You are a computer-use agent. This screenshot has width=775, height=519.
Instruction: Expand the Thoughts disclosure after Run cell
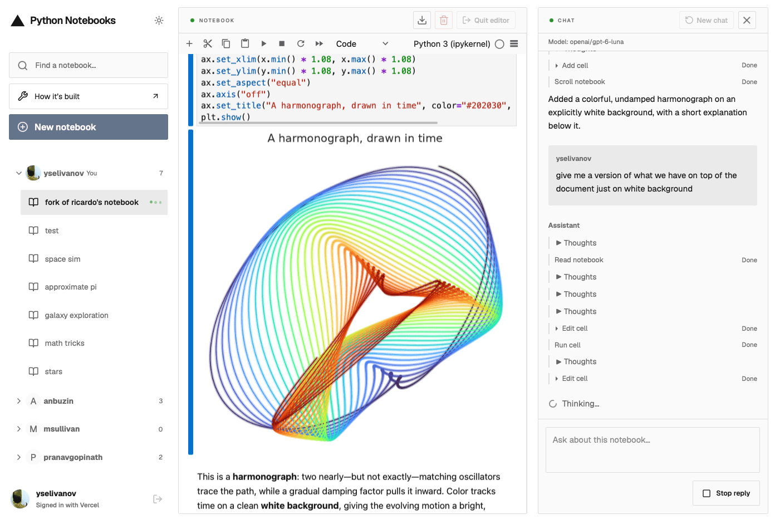(x=576, y=361)
